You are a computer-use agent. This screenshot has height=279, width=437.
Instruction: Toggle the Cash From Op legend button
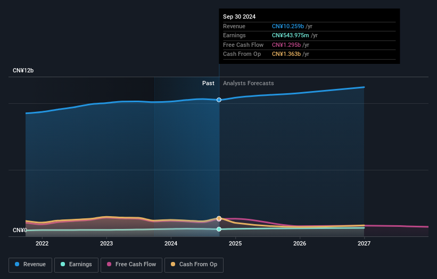click(x=194, y=265)
